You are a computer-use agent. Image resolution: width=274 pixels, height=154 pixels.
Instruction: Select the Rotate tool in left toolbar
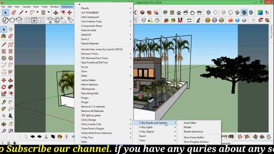coord(4,87)
